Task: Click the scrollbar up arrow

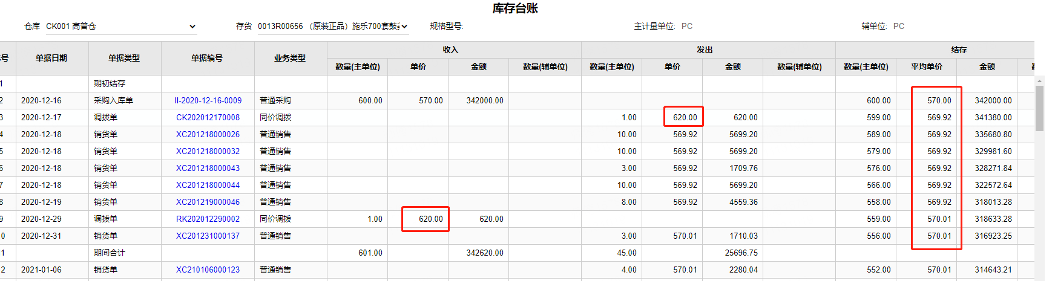Action: tap(1040, 80)
